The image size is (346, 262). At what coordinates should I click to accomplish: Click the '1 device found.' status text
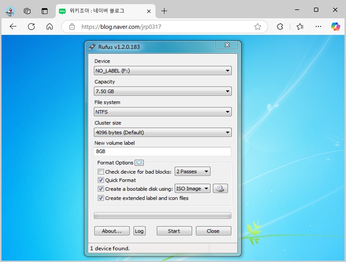(x=110, y=249)
